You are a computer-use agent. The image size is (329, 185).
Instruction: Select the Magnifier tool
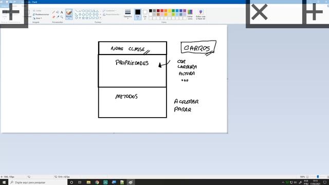62,17
